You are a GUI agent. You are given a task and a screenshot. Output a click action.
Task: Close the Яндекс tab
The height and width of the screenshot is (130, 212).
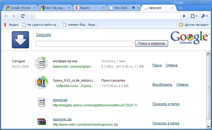click(104, 8)
